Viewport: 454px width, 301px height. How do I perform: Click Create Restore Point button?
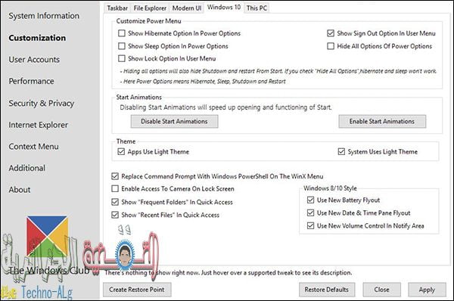[x=137, y=290]
